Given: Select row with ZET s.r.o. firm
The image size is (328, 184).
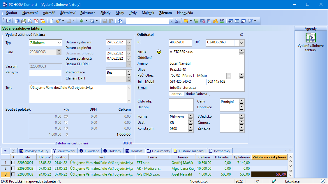Looking at the screenshot, I should click(x=144, y=162).
